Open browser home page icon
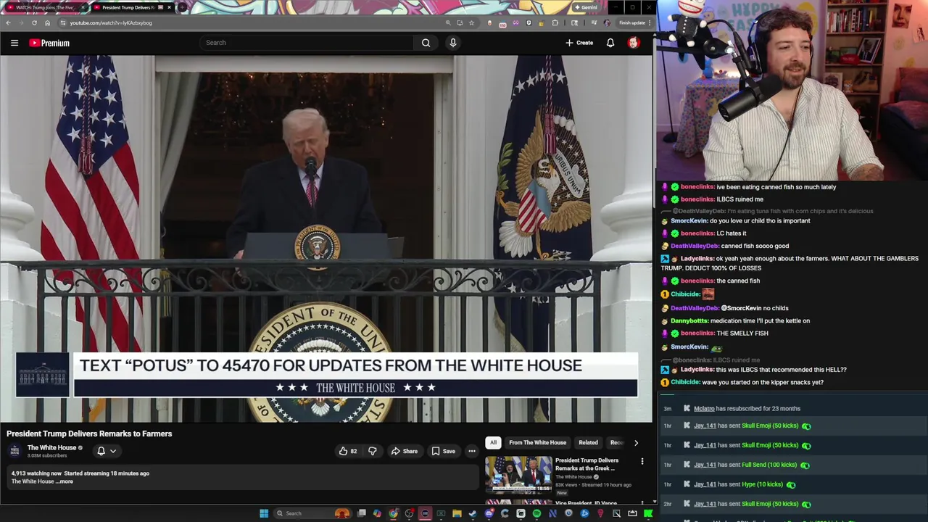Viewport: 928px width, 522px height. [x=48, y=22]
